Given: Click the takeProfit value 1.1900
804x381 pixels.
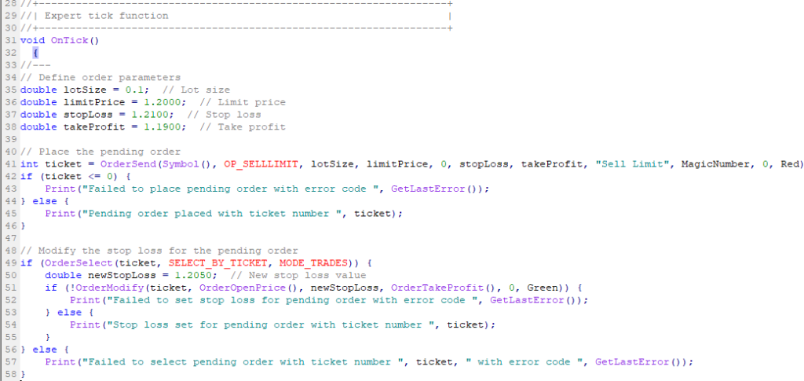Looking at the screenshot, I should click(x=163, y=126).
